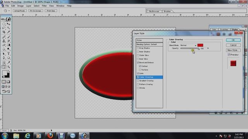The image size is (248, 139).
Task: Select the Brush tool
Action: [9, 37]
